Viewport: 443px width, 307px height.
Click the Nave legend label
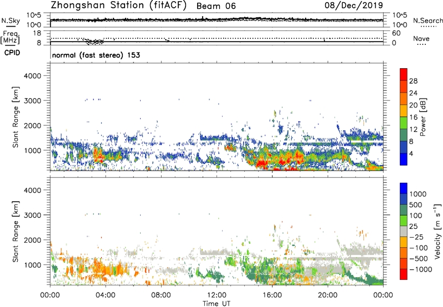point(421,39)
